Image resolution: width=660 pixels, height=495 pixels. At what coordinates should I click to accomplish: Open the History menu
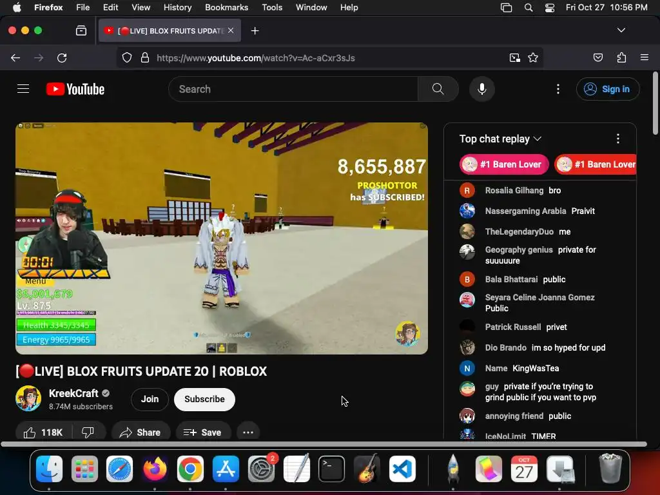(178, 8)
